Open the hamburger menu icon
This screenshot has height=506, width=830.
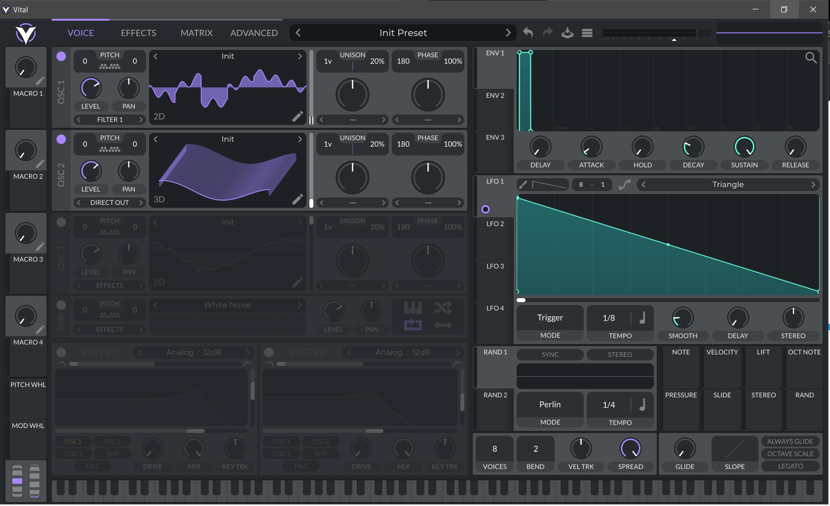point(587,33)
